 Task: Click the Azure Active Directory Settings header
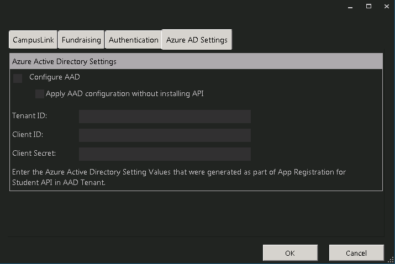coord(64,61)
